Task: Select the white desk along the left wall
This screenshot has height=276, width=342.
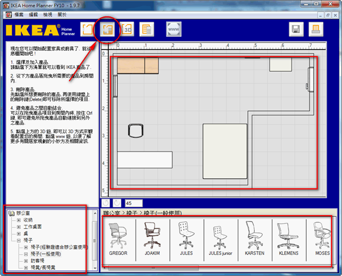Action: 145,160
